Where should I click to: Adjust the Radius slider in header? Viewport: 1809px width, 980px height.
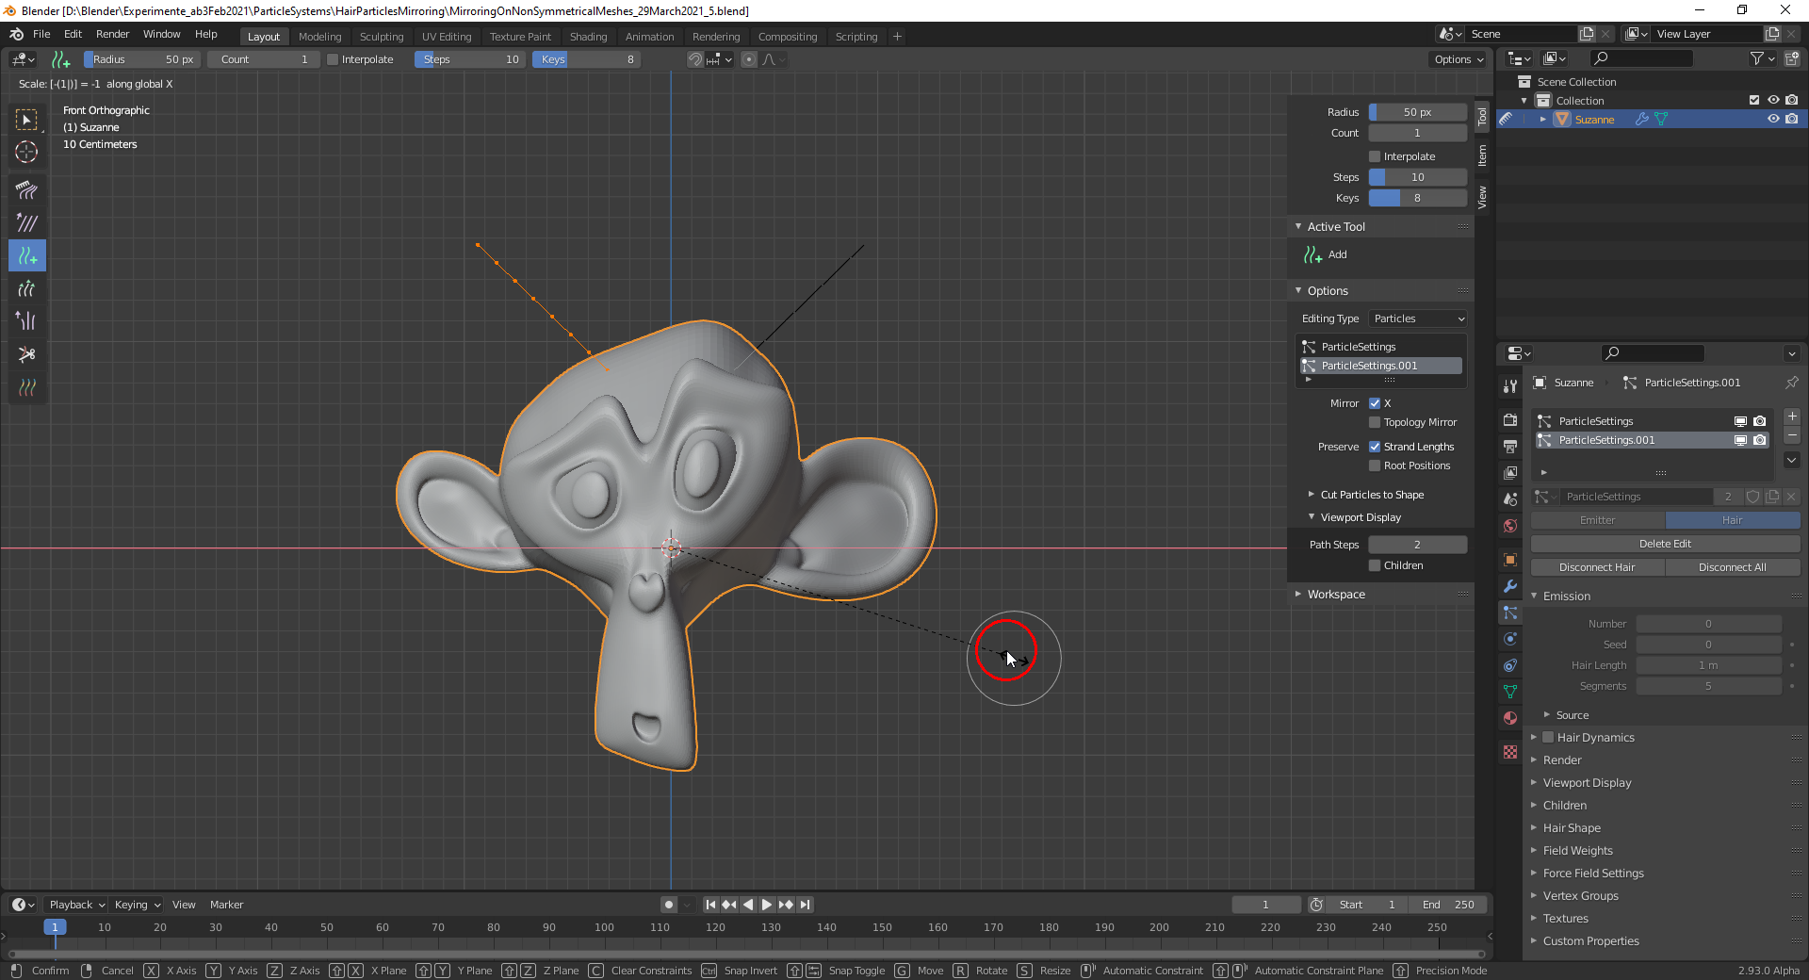click(141, 59)
